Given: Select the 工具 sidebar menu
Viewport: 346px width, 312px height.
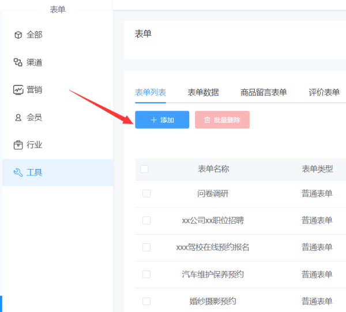Looking at the screenshot, I should click(x=58, y=172).
